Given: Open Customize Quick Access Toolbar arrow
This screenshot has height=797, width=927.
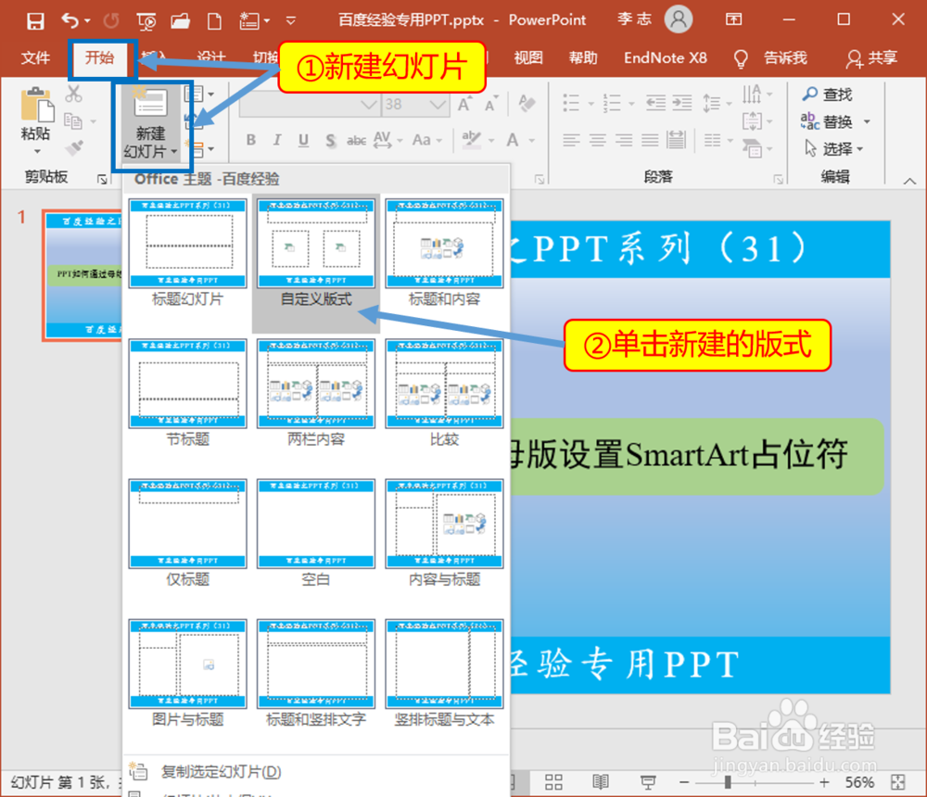Looking at the screenshot, I should pyautogui.click(x=290, y=21).
